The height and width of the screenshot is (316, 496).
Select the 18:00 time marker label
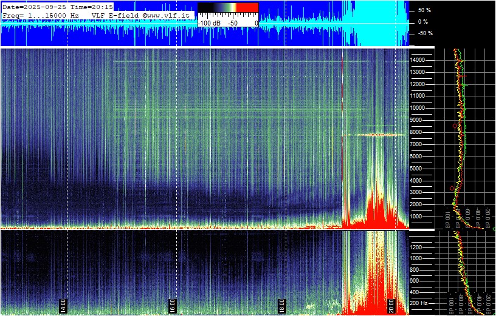click(282, 306)
